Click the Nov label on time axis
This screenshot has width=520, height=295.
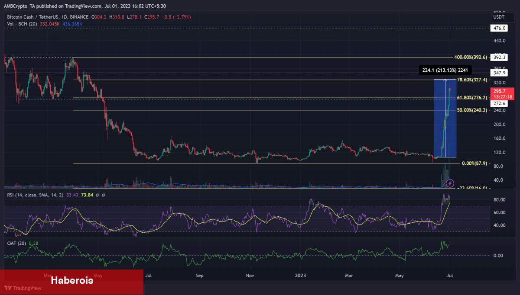(250, 275)
